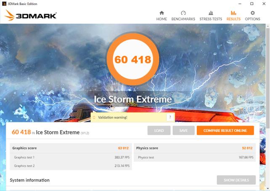The width and height of the screenshot is (270, 191).
Task: Click the large 60 418 score circle
Action: point(133,59)
